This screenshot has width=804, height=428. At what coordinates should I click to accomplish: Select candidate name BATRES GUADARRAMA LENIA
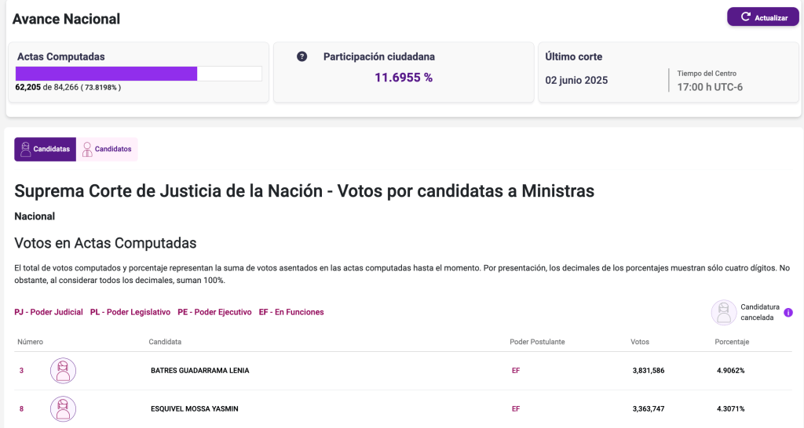click(x=200, y=371)
